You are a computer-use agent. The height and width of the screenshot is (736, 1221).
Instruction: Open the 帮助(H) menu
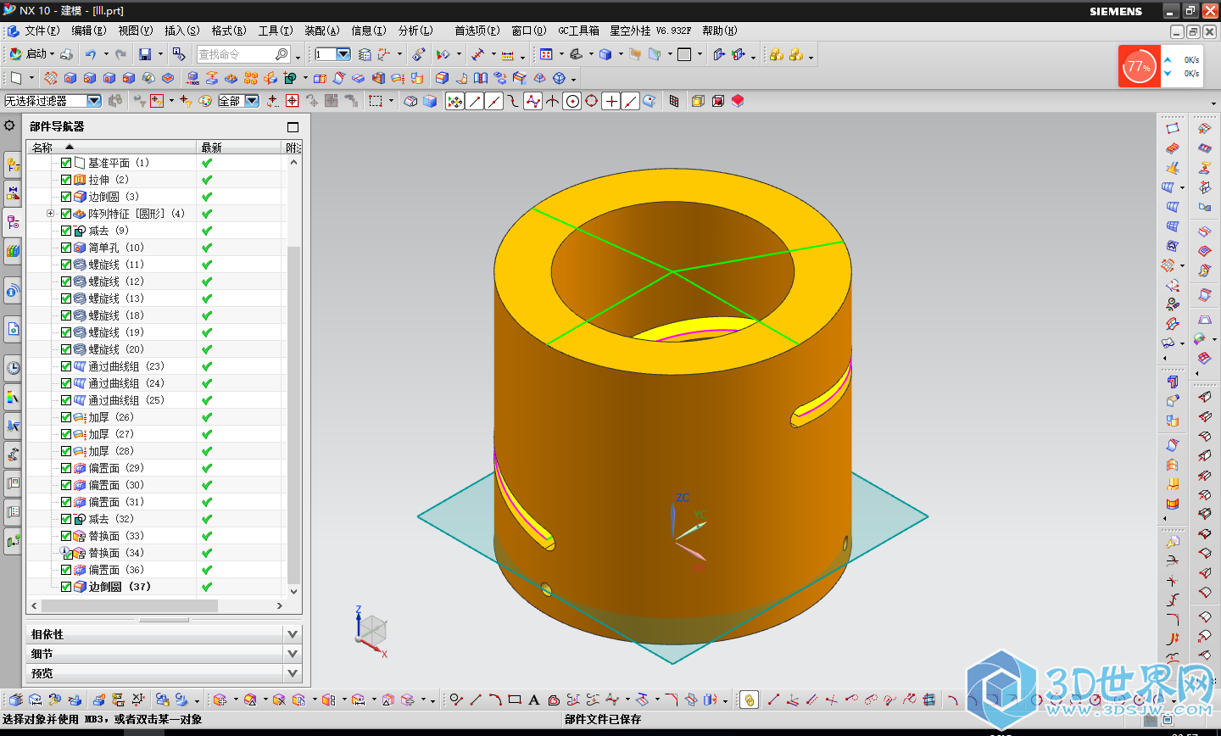(x=719, y=31)
